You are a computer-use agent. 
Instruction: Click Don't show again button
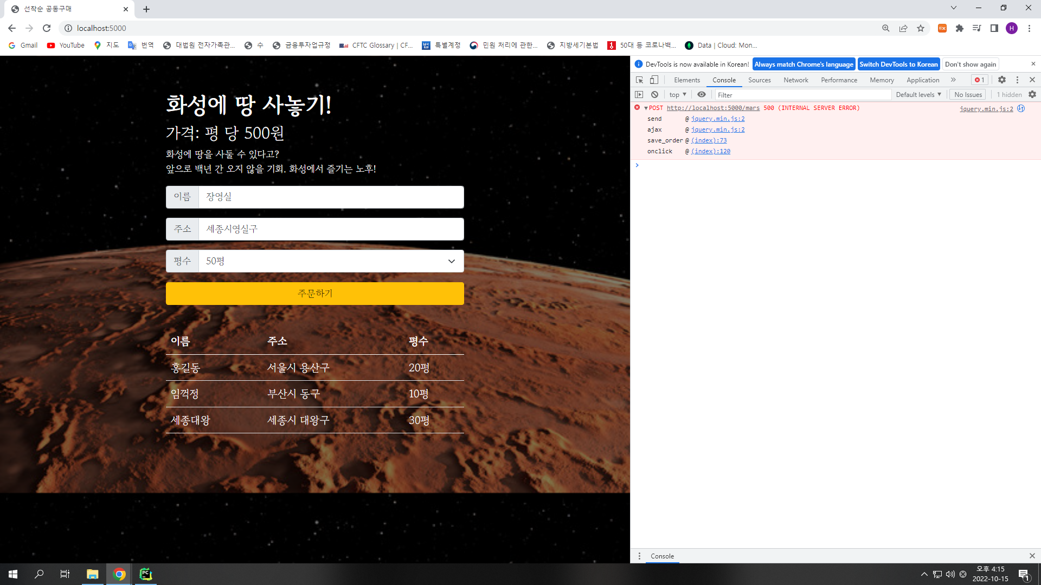click(x=970, y=64)
